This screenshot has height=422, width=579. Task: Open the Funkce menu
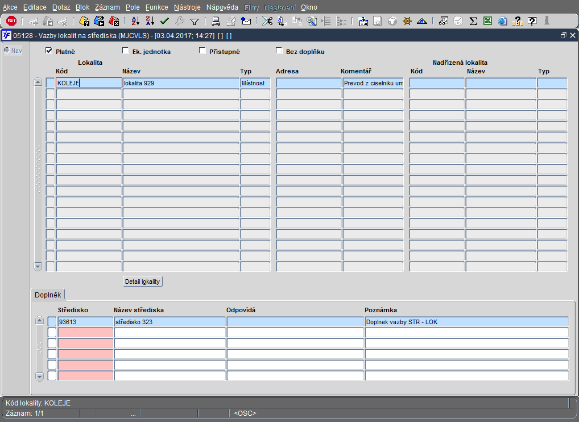click(156, 7)
